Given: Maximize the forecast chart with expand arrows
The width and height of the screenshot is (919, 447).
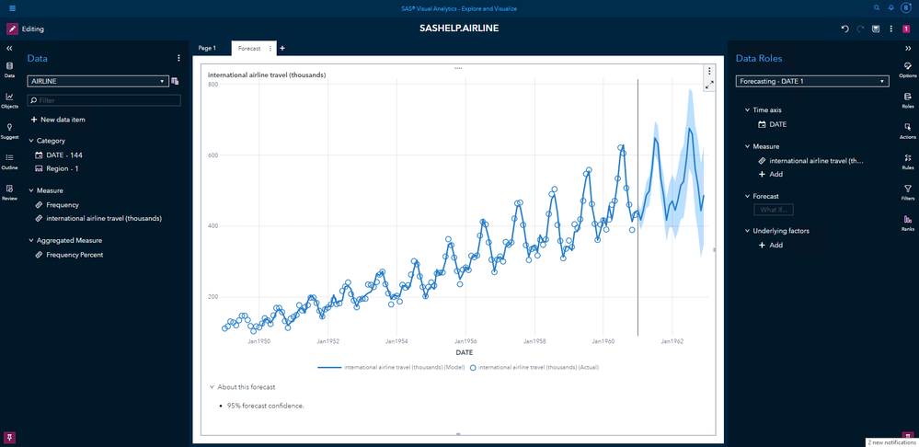Looking at the screenshot, I should (709, 85).
